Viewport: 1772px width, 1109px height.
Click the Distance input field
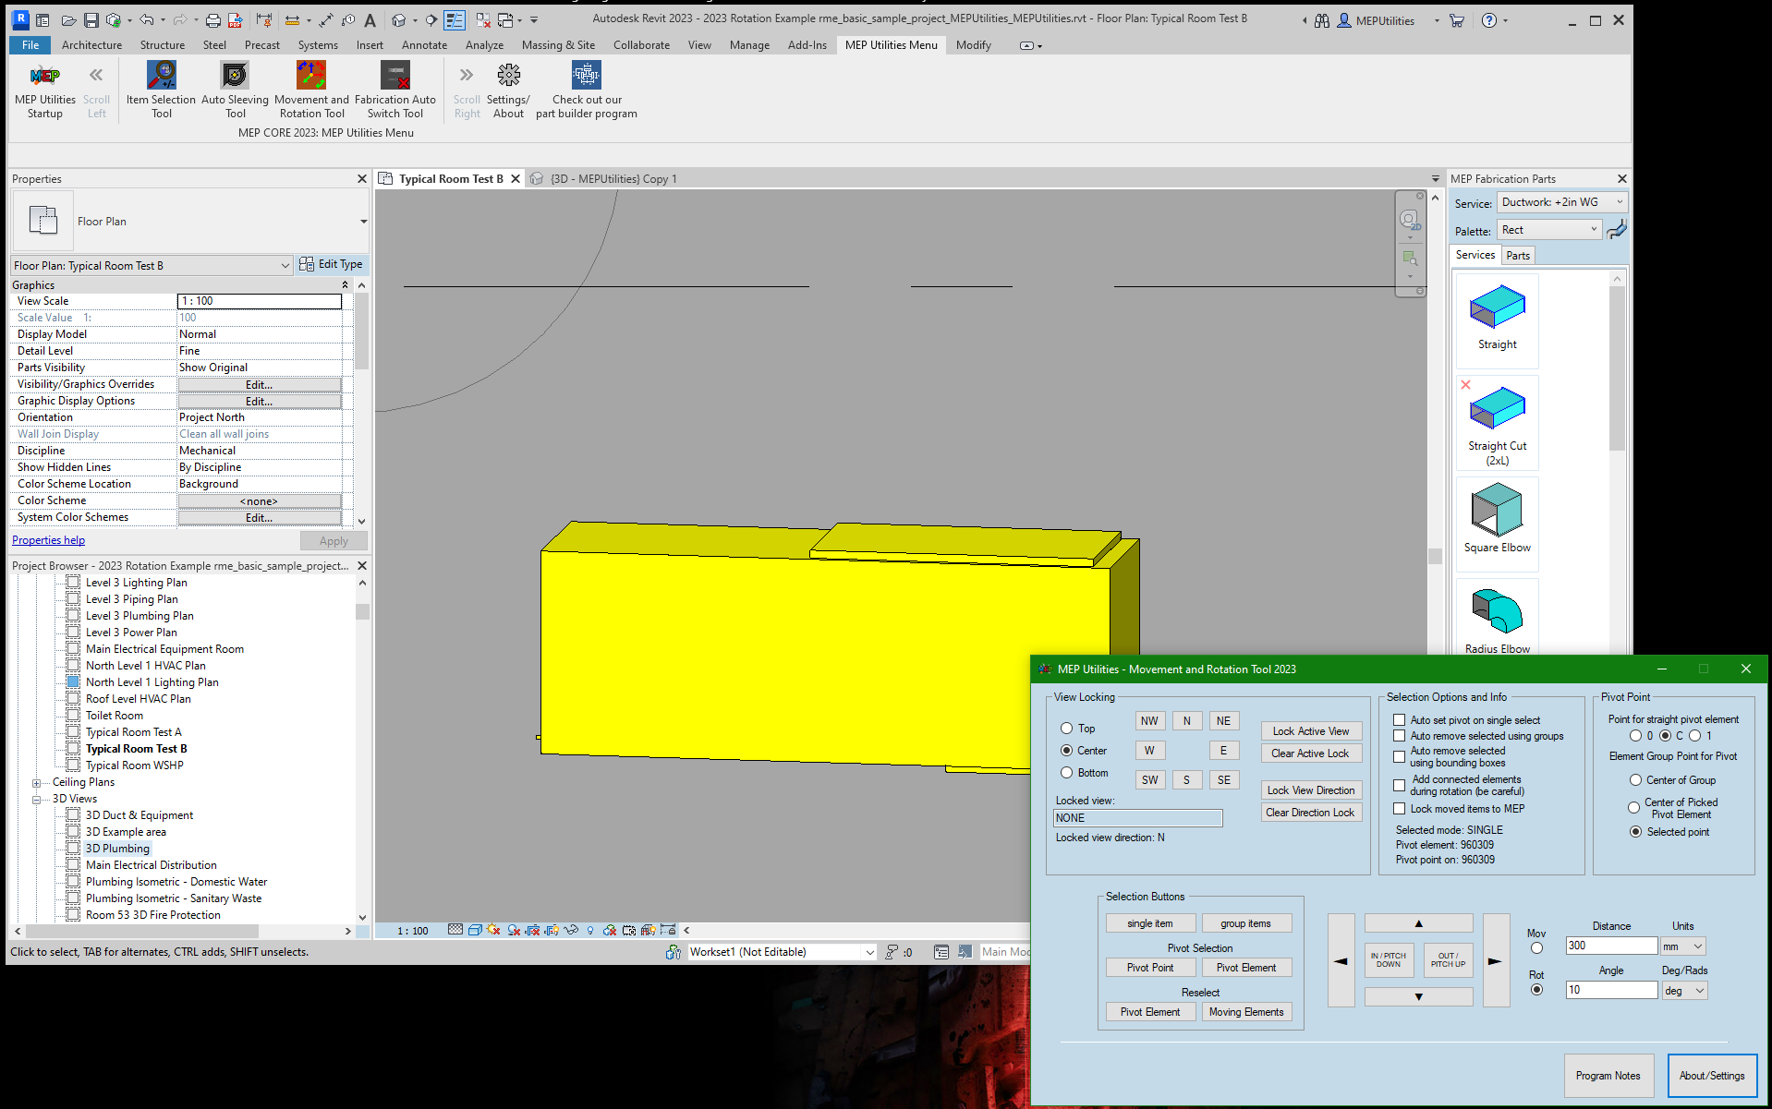pyautogui.click(x=1610, y=946)
